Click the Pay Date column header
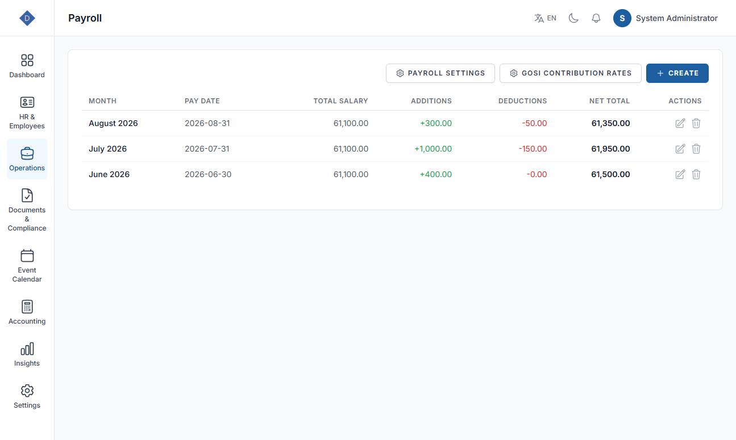 pyautogui.click(x=202, y=101)
